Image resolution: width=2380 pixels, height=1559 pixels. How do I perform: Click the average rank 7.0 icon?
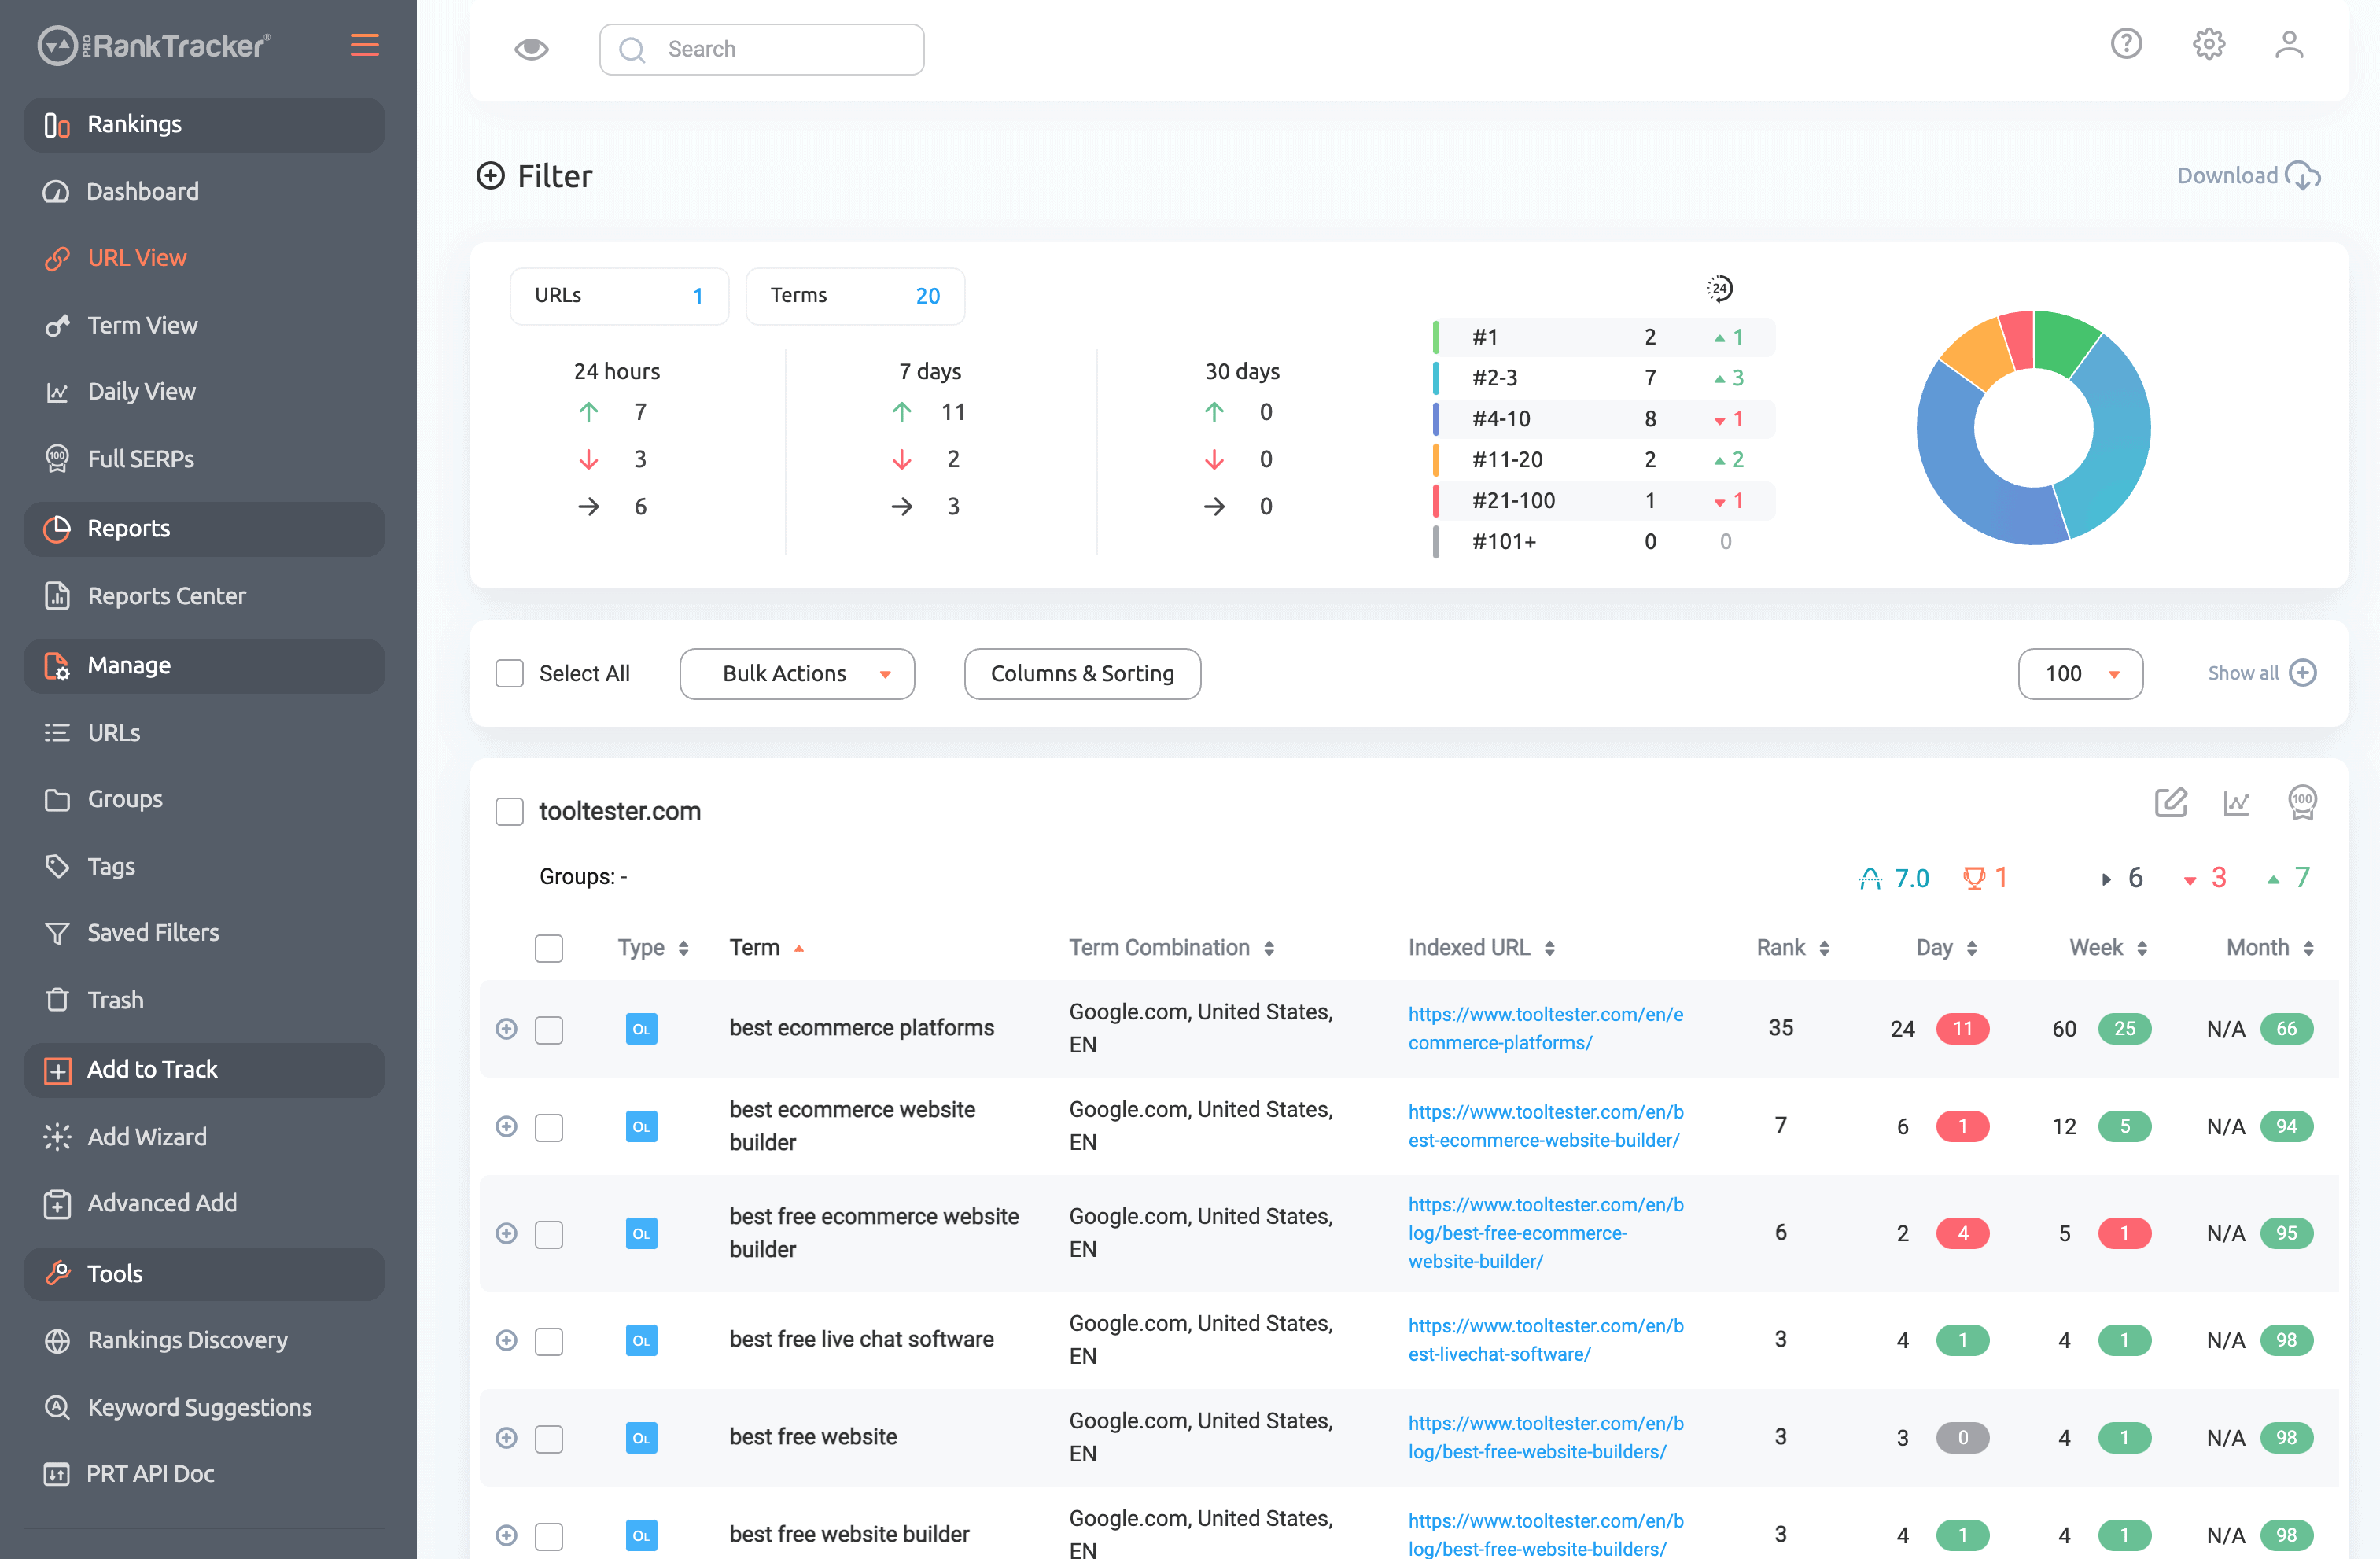(1869, 878)
